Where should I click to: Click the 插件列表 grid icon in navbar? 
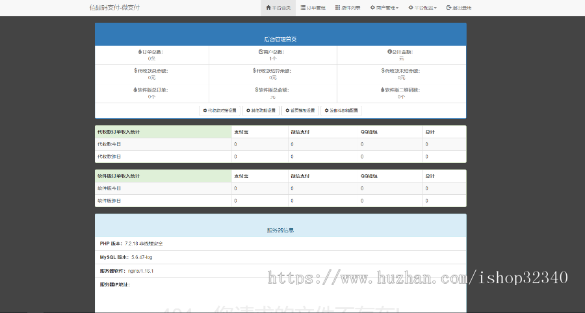click(337, 7)
